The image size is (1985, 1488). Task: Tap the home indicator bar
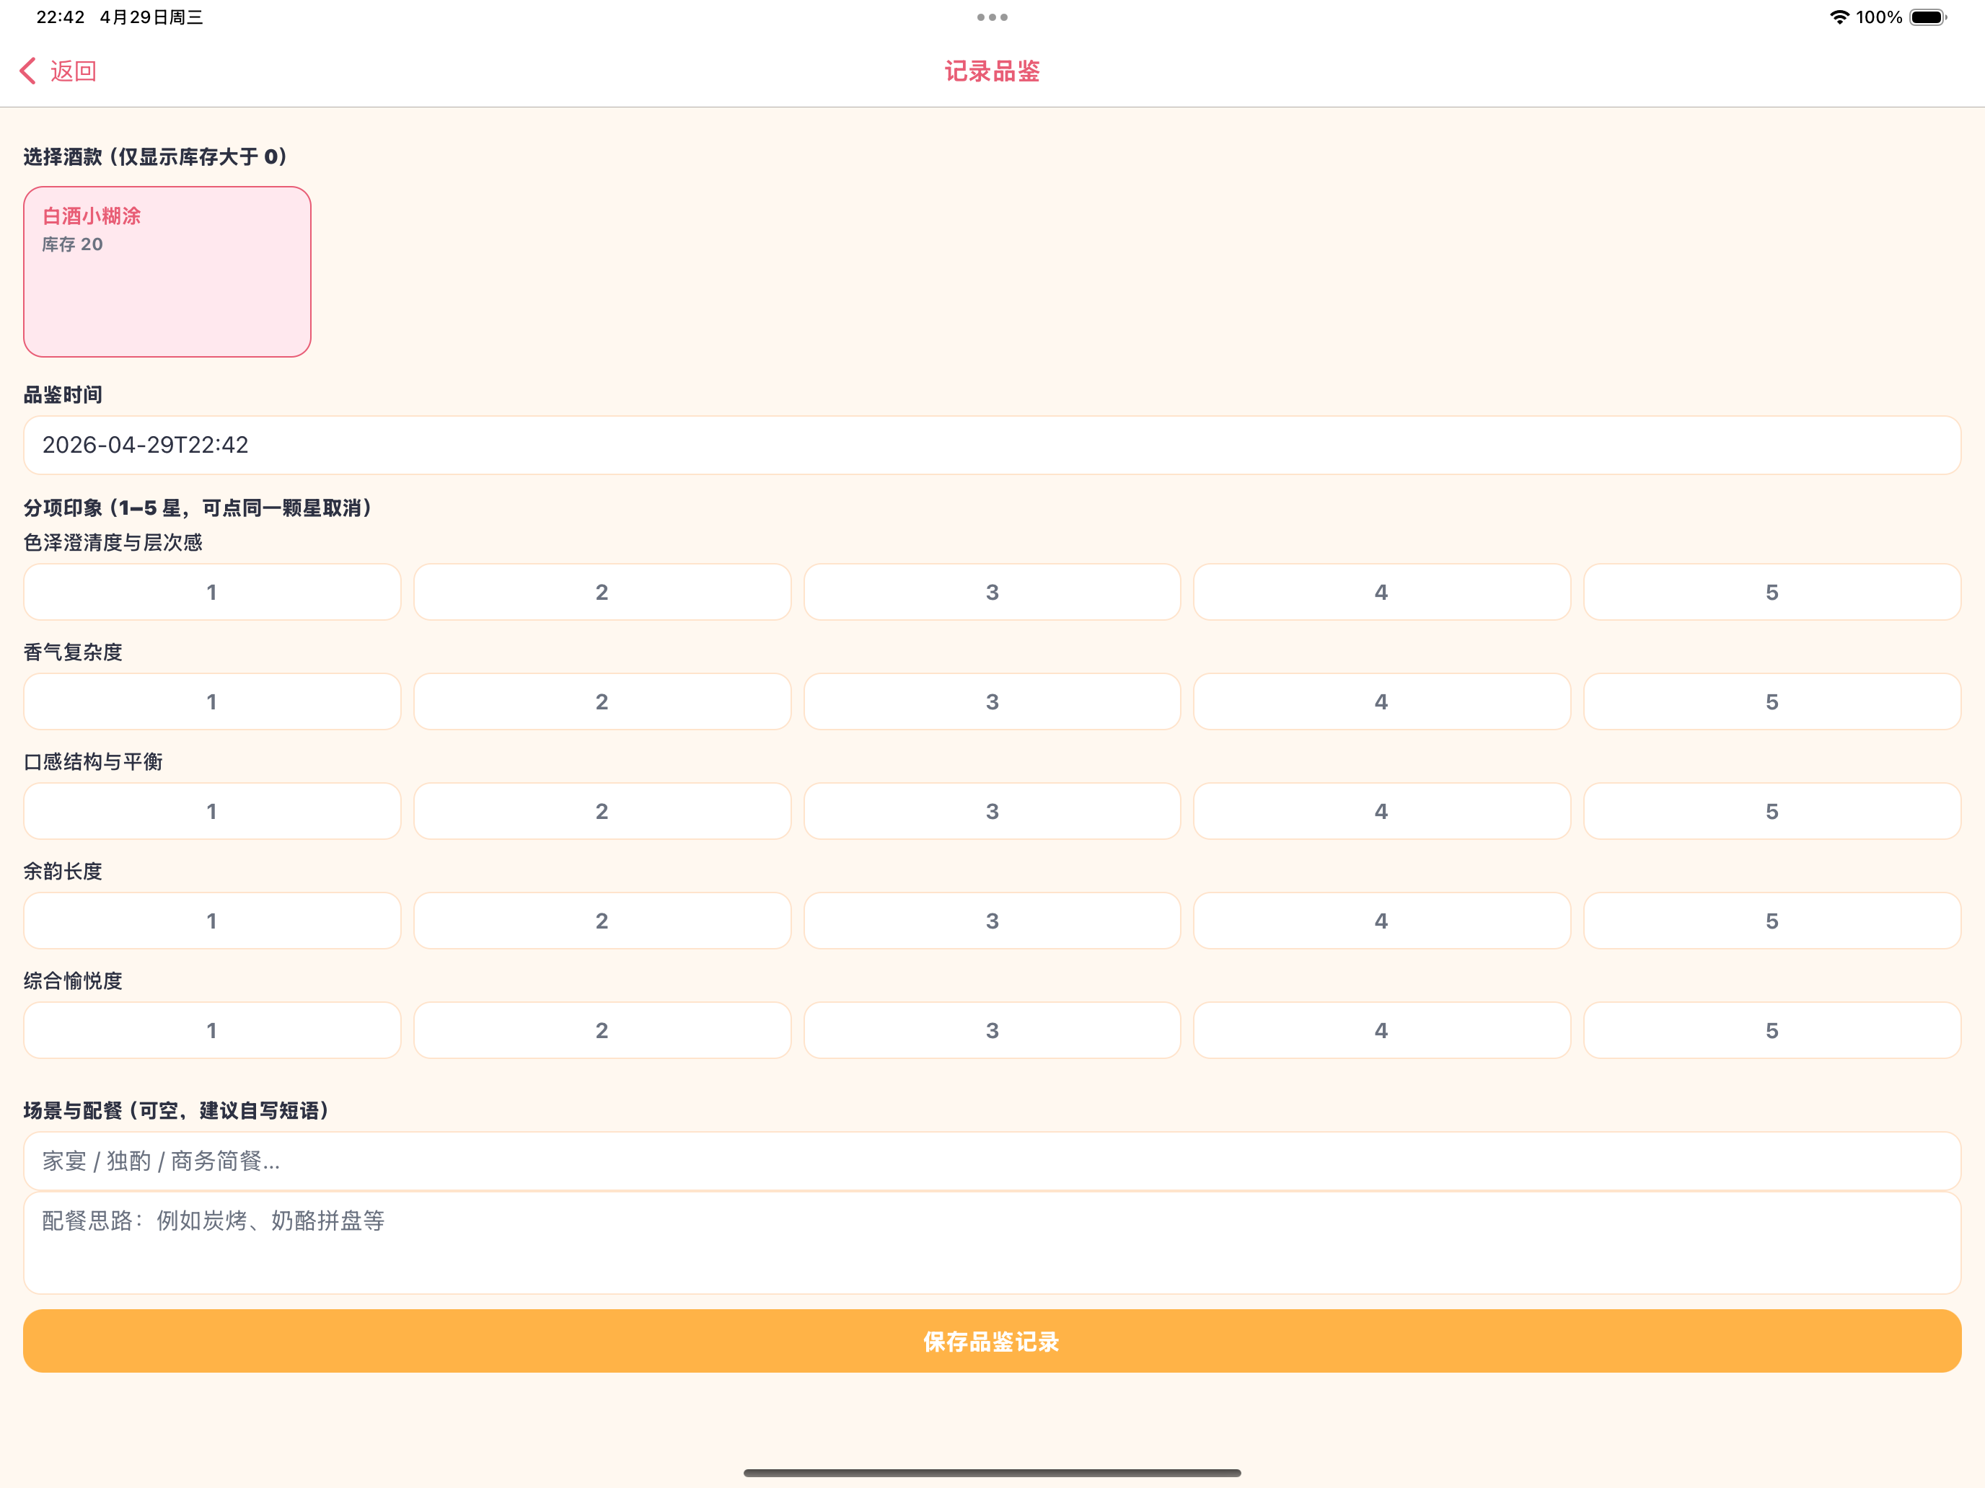[992, 1473]
